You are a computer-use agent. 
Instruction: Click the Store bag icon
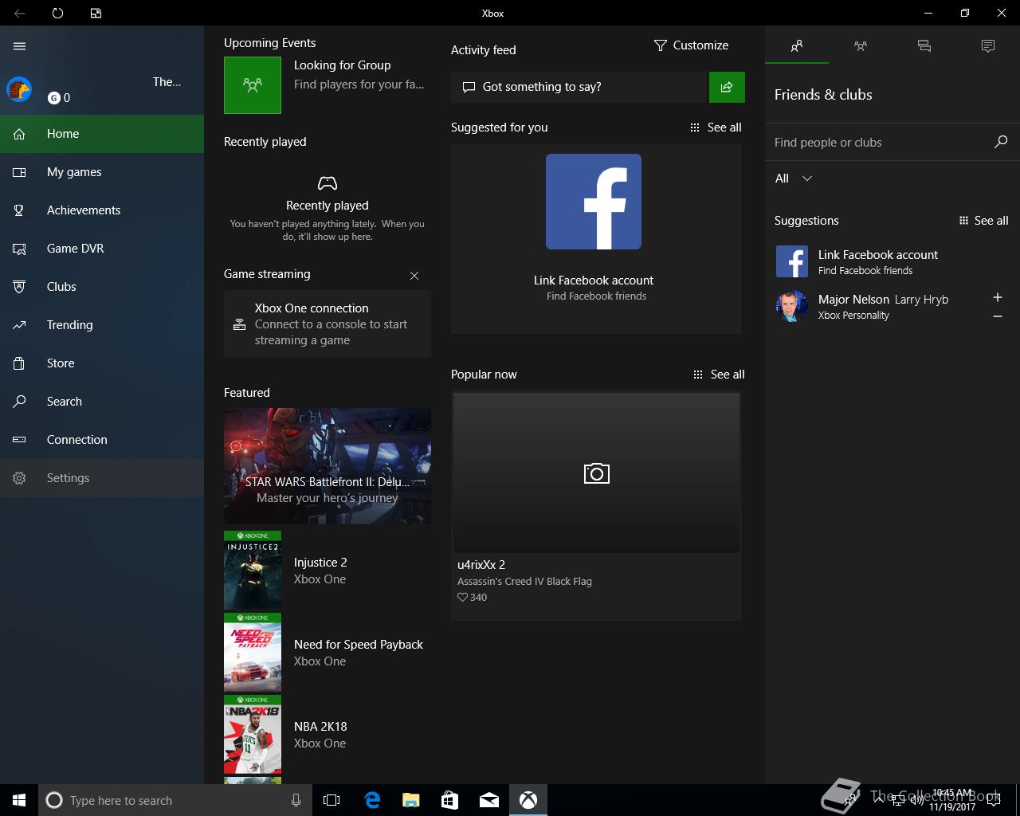click(19, 363)
